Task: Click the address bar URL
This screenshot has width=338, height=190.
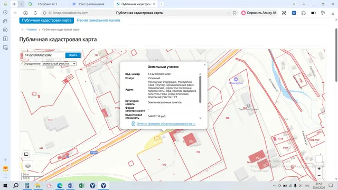Action: tap(68, 13)
